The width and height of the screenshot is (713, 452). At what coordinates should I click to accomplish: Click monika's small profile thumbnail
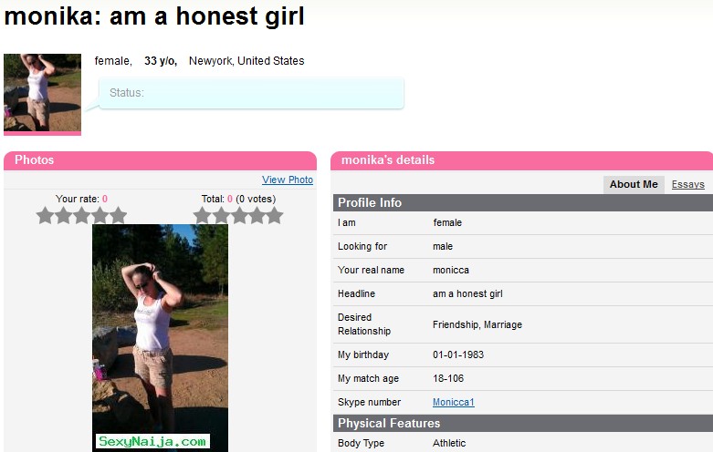42,93
